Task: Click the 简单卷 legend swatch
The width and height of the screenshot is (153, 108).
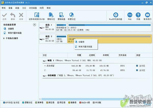Action: pyautogui.click(x=36, y=103)
